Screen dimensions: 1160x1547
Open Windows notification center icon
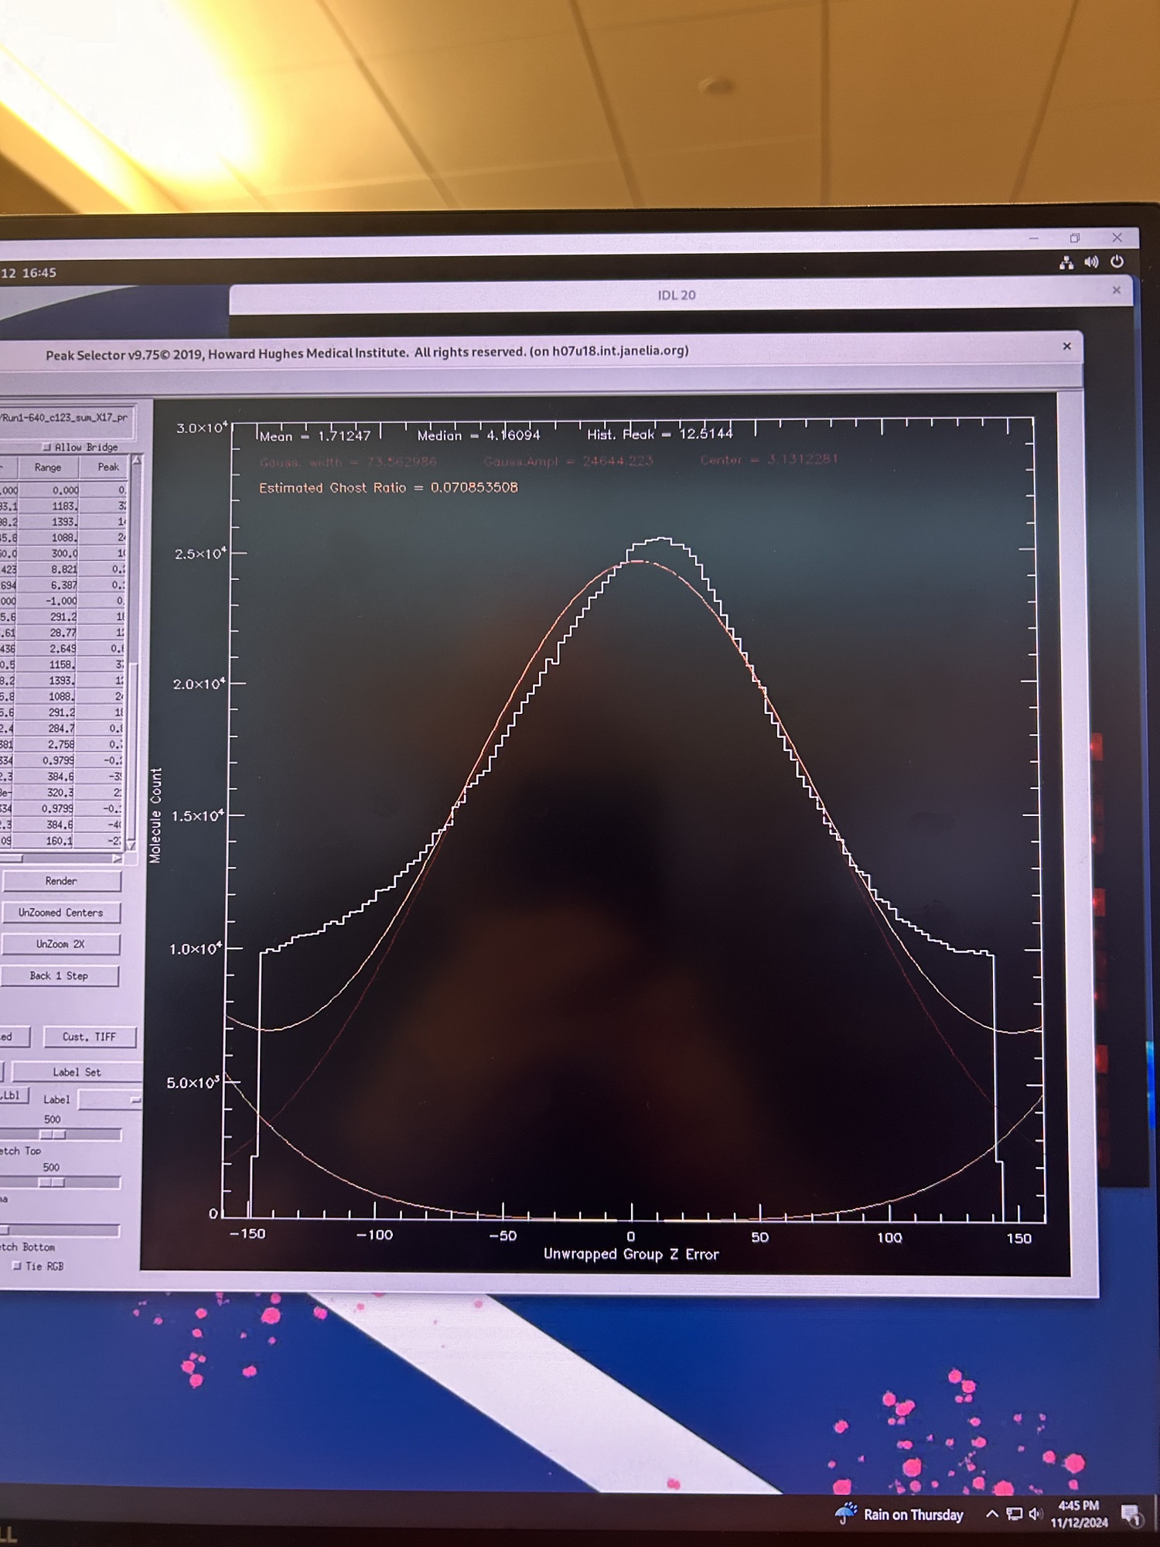pos(1131,1515)
